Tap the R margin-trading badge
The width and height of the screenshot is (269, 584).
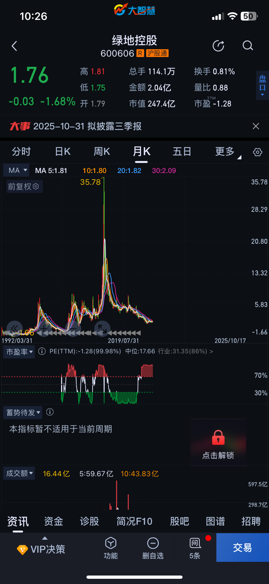coord(140,53)
